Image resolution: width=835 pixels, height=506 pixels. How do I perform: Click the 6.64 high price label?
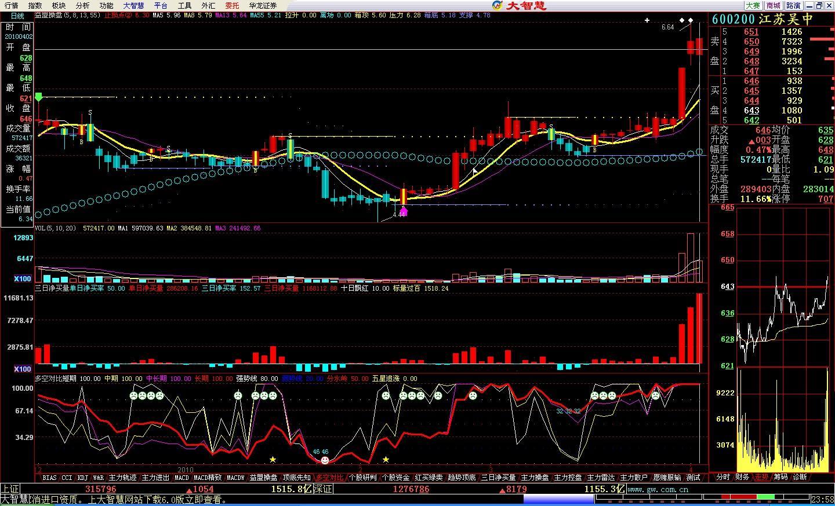pyautogui.click(x=668, y=27)
